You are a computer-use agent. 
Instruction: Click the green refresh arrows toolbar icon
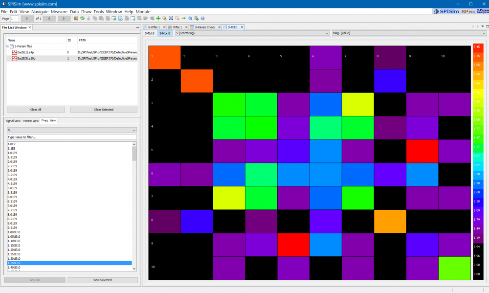coord(82,18)
